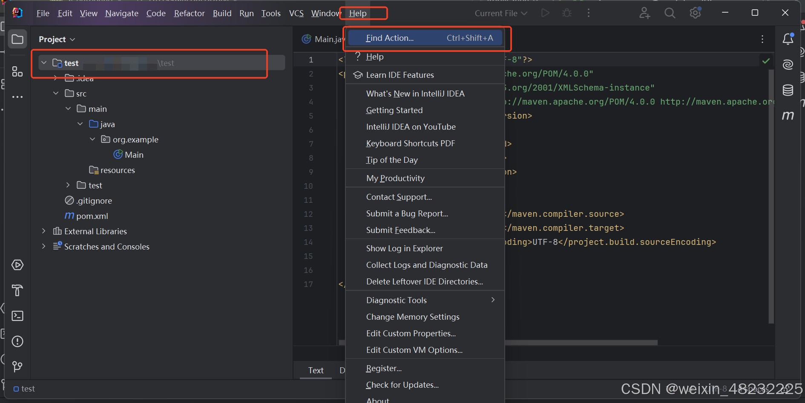Screen dimensions: 805x403
Task: Expand External Libraries node
Action: click(x=44, y=231)
